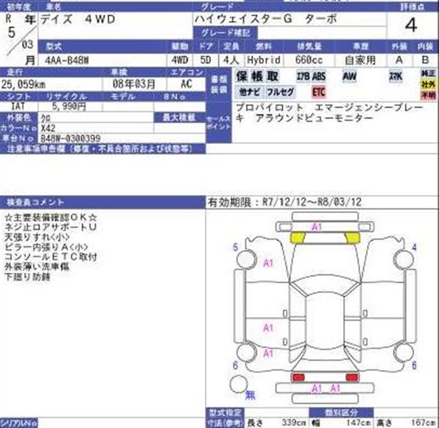Click the 660cc displacement value
The height and width of the screenshot is (428, 439).
(309, 60)
